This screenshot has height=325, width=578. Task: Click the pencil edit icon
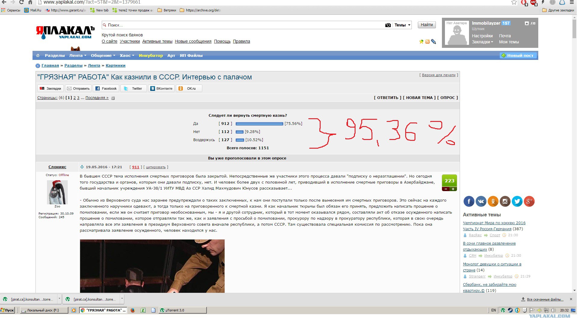pyautogui.click(x=433, y=42)
